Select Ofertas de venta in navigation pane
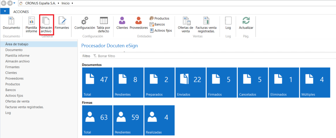The width and height of the screenshot is (336, 138). click(39, 101)
